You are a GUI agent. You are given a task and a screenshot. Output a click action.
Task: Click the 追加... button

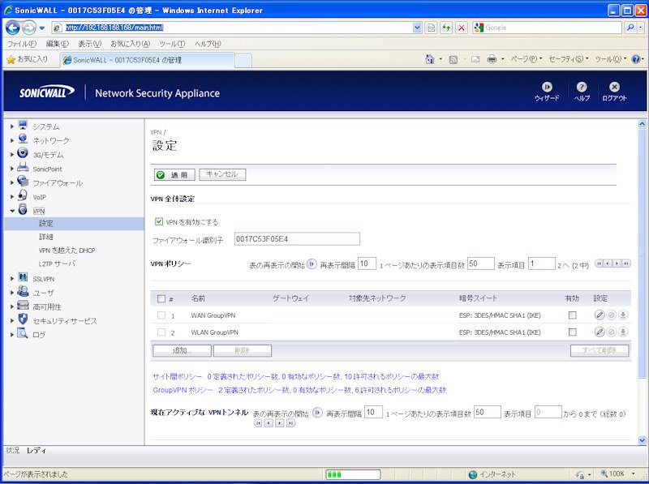[x=182, y=350]
